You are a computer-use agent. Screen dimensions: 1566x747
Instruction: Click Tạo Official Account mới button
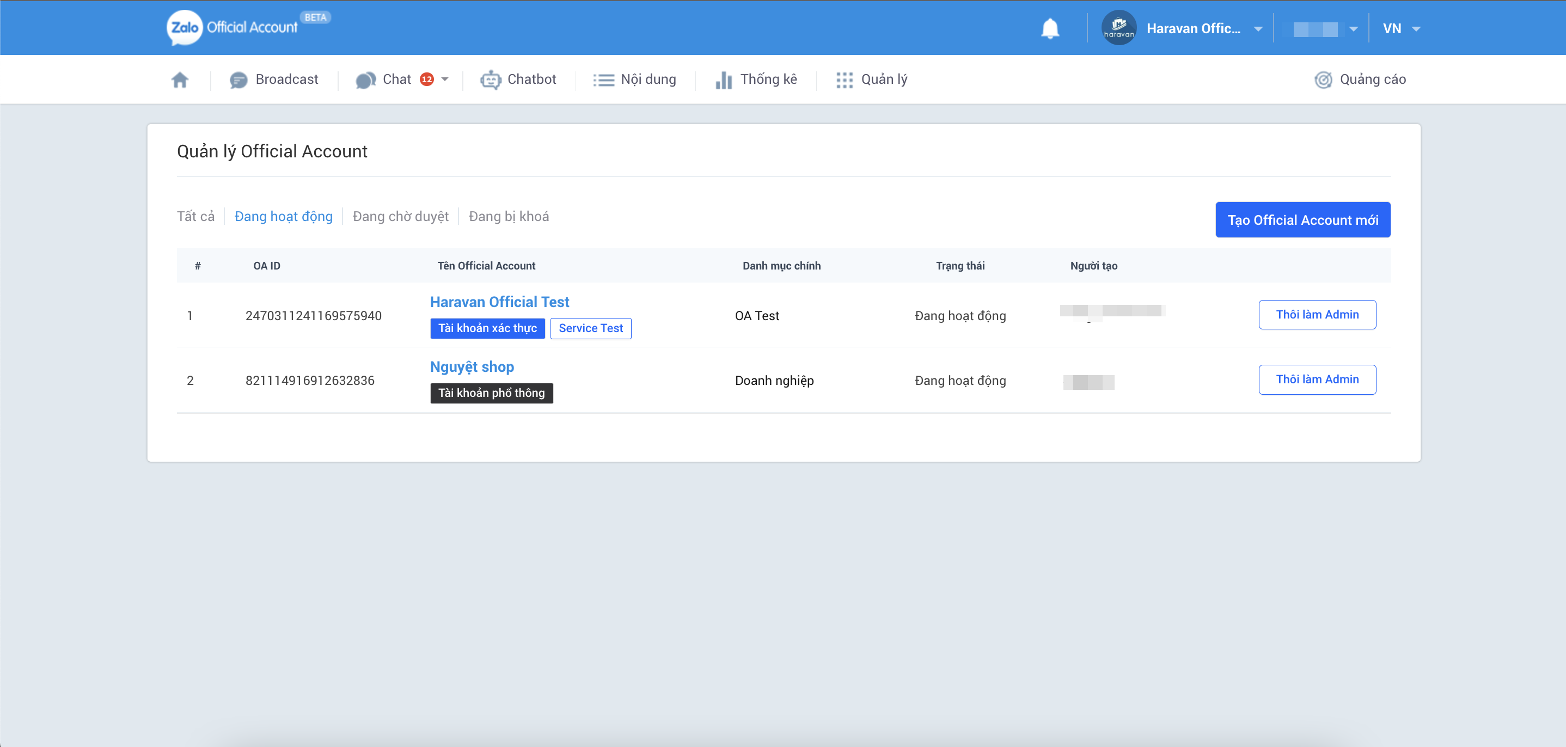(x=1302, y=220)
